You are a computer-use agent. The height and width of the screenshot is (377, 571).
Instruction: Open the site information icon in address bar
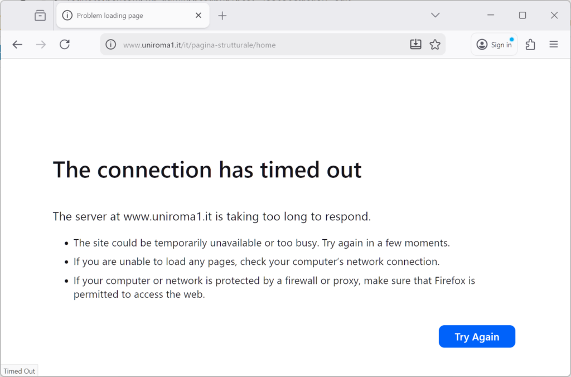tap(111, 45)
